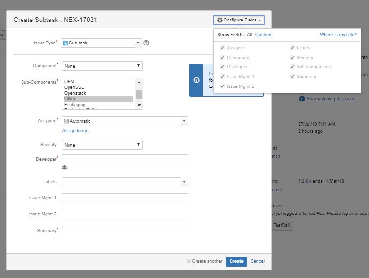Expand the Severity dropdown

click(x=102, y=145)
